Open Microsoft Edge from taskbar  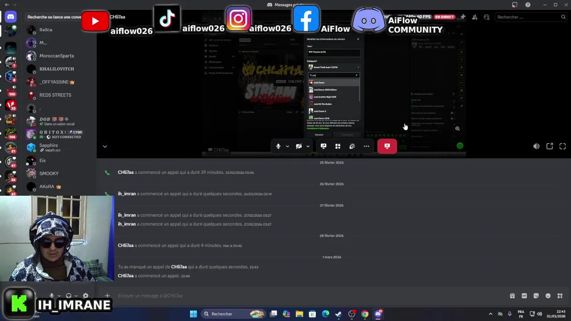326,314
